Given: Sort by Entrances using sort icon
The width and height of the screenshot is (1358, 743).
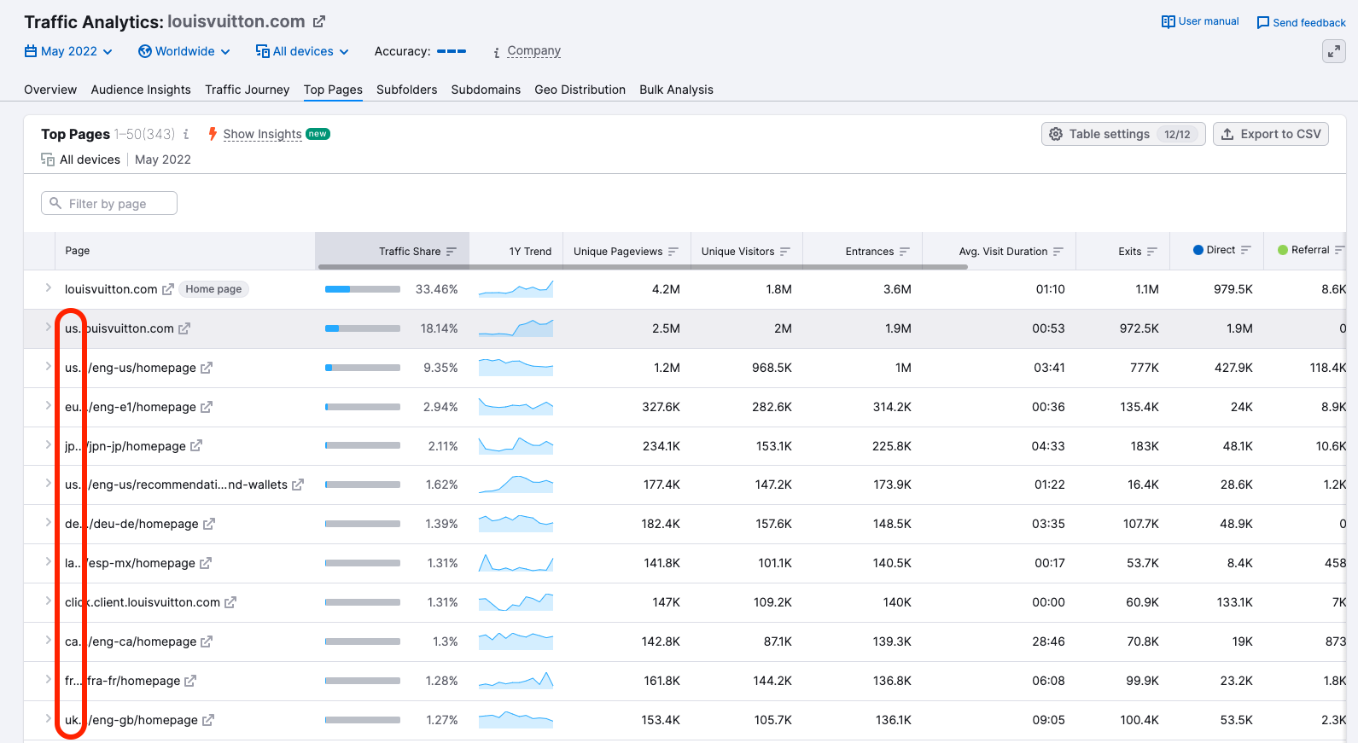Looking at the screenshot, I should click(905, 252).
